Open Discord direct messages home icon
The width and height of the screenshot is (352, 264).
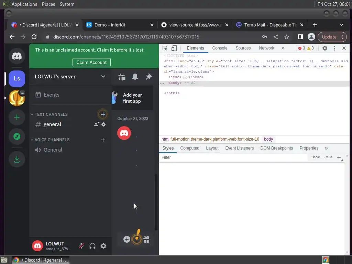(16, 56)
